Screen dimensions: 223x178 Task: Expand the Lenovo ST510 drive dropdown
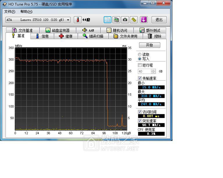68,20
